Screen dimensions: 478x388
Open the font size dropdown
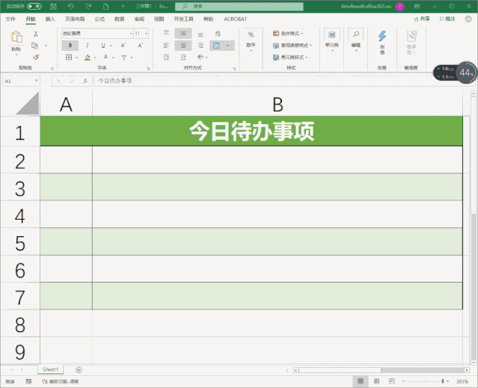[x=146, y=33]
